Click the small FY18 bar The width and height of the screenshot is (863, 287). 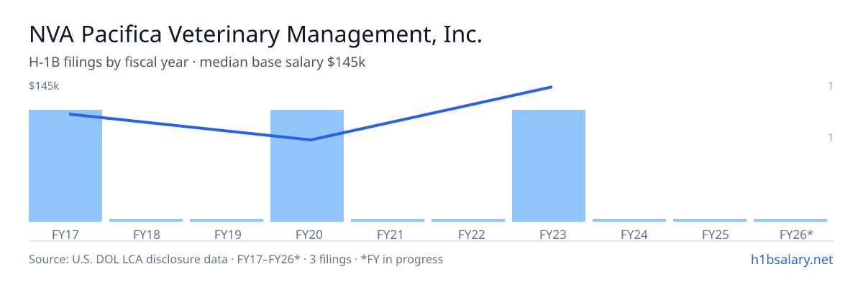tap(146, 220)
